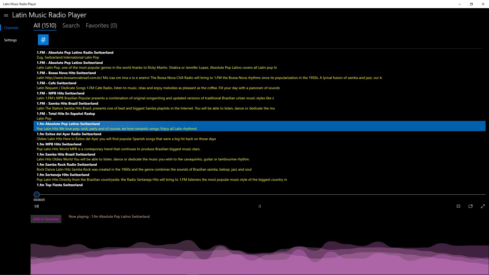
Task: Cast playback to another device
Action: pos(470,206)
